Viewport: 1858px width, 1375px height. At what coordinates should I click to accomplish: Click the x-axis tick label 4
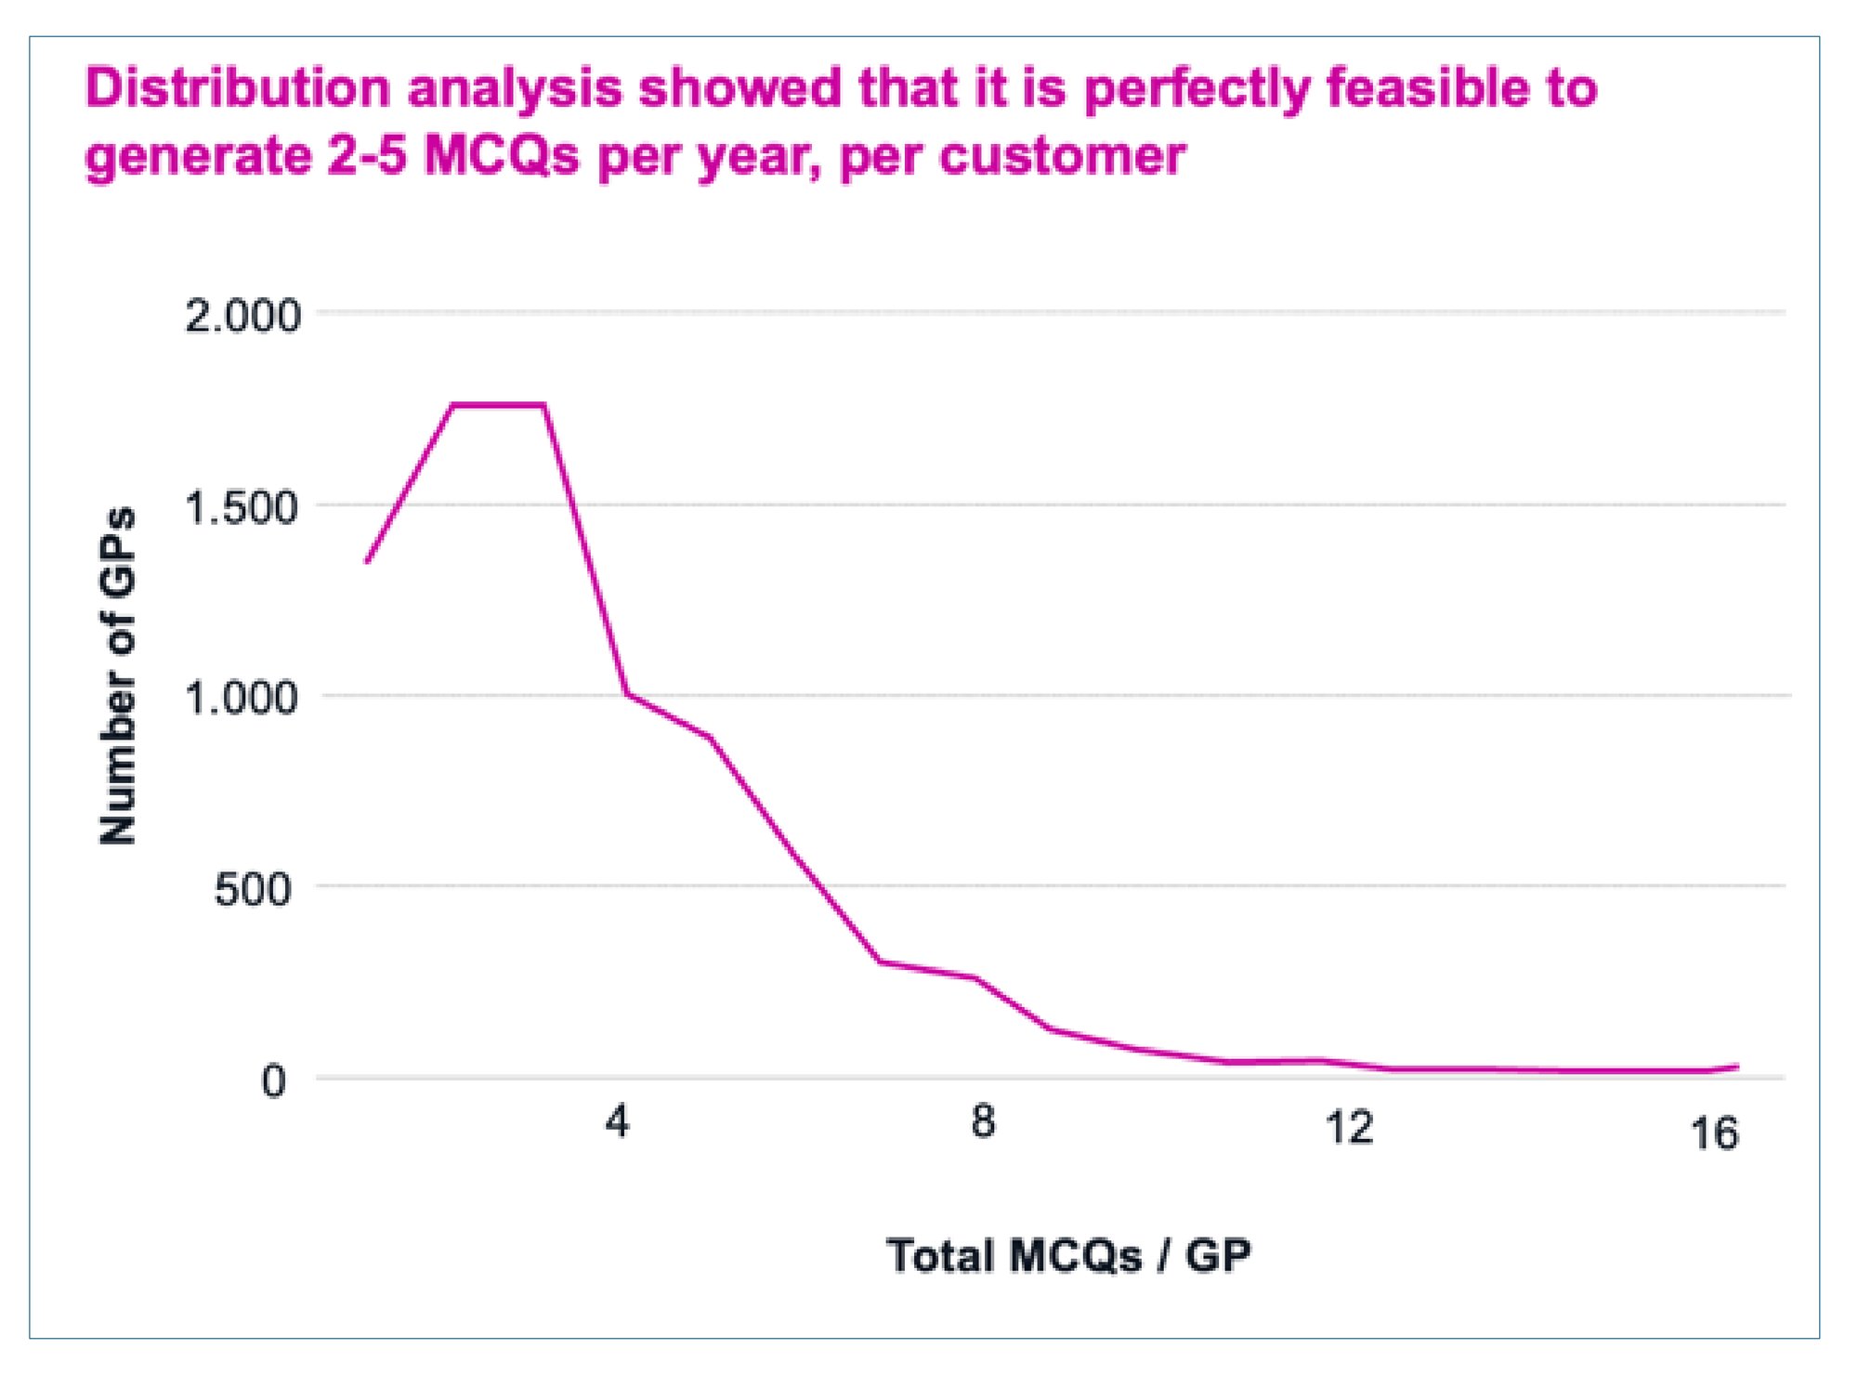click(618, 1122)
